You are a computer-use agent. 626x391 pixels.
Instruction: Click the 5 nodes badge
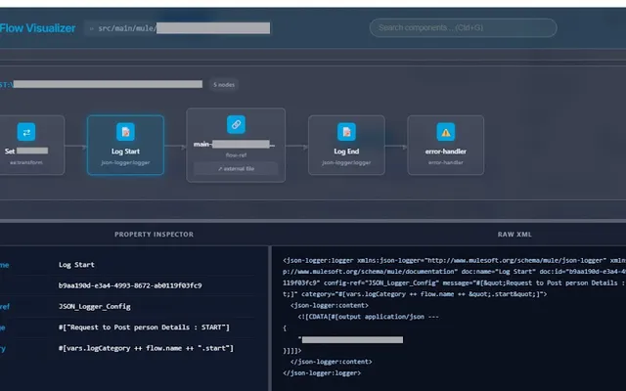click(224, 85)
